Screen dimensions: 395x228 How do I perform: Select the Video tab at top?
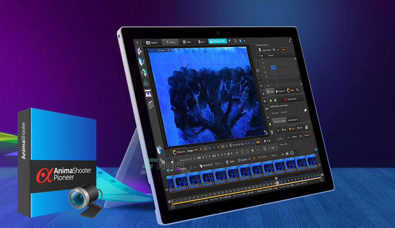pyautogui.click(x=188, y=42)
